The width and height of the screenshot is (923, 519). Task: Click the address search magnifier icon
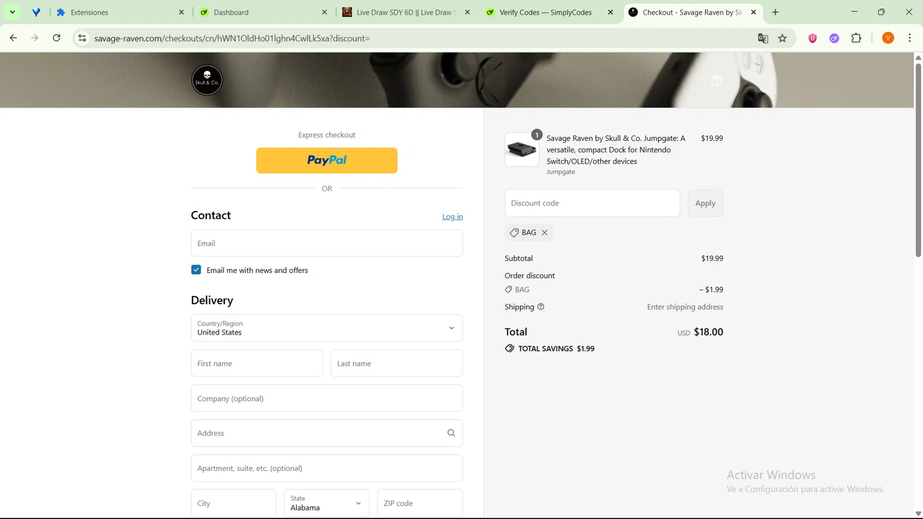coord(451,433)
